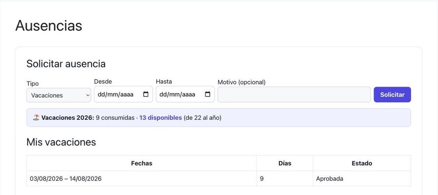
Task: Click the beach island emoji icon
Action: coord(36,117)
